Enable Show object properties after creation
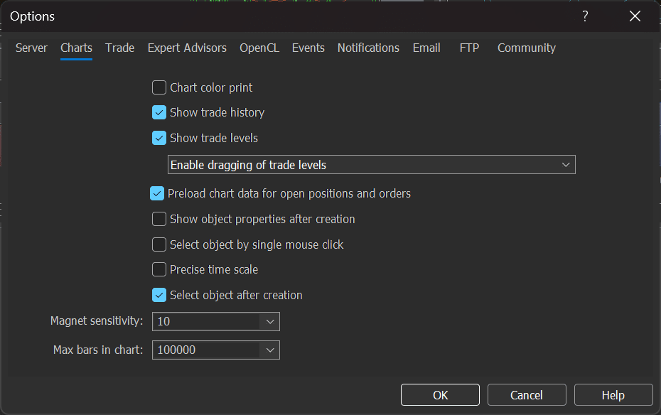 pos(159,219)
